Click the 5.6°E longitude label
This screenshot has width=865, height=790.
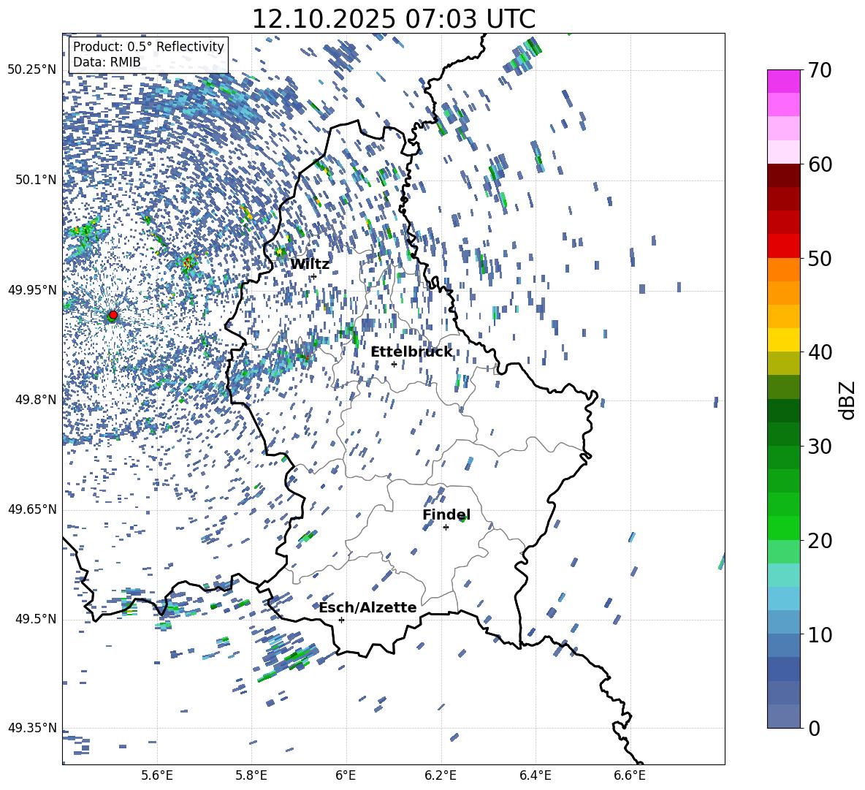click(156, 775)
